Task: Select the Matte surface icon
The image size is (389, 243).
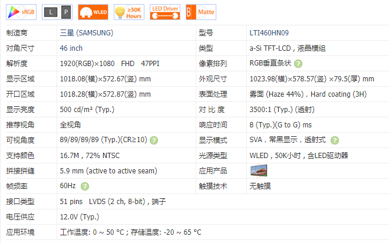Action: [x=200, y=12]
